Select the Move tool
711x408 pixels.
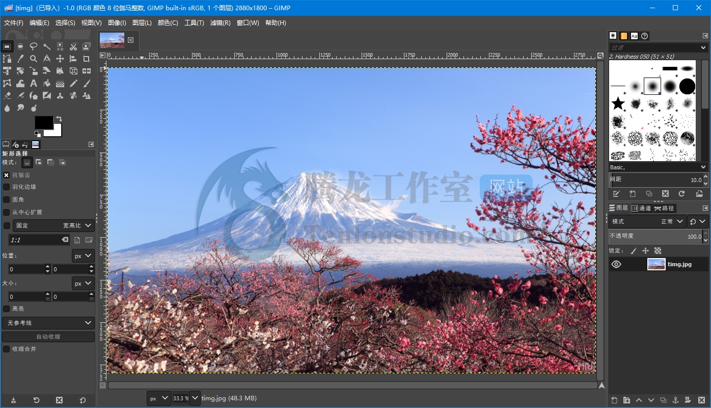[60, 59]
